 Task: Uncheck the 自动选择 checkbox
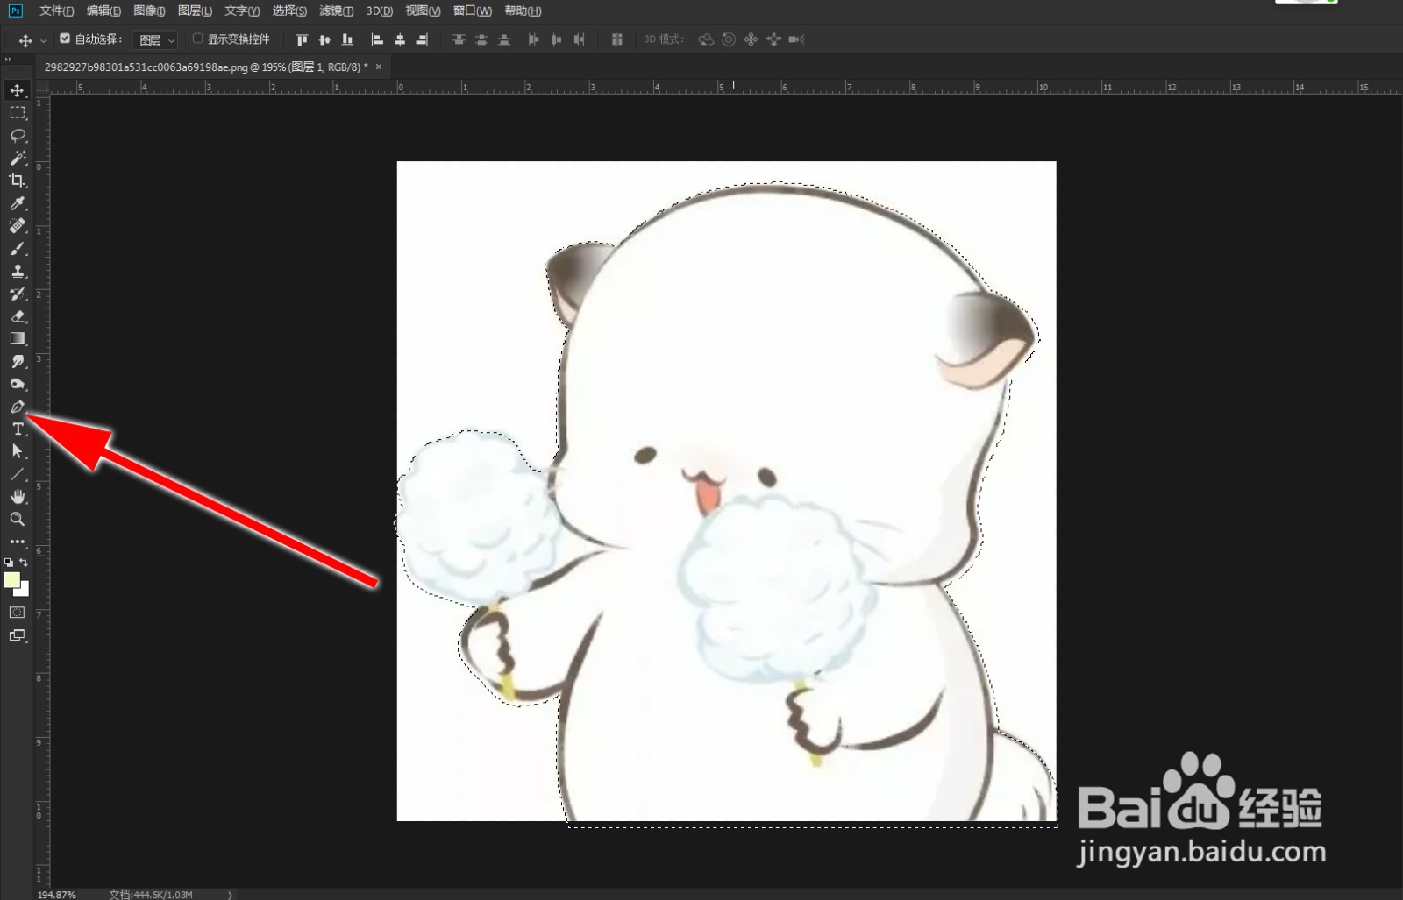click(65, 39)
